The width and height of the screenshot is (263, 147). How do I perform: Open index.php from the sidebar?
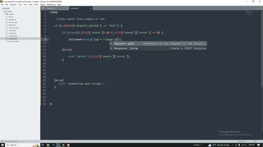[12, 31]
